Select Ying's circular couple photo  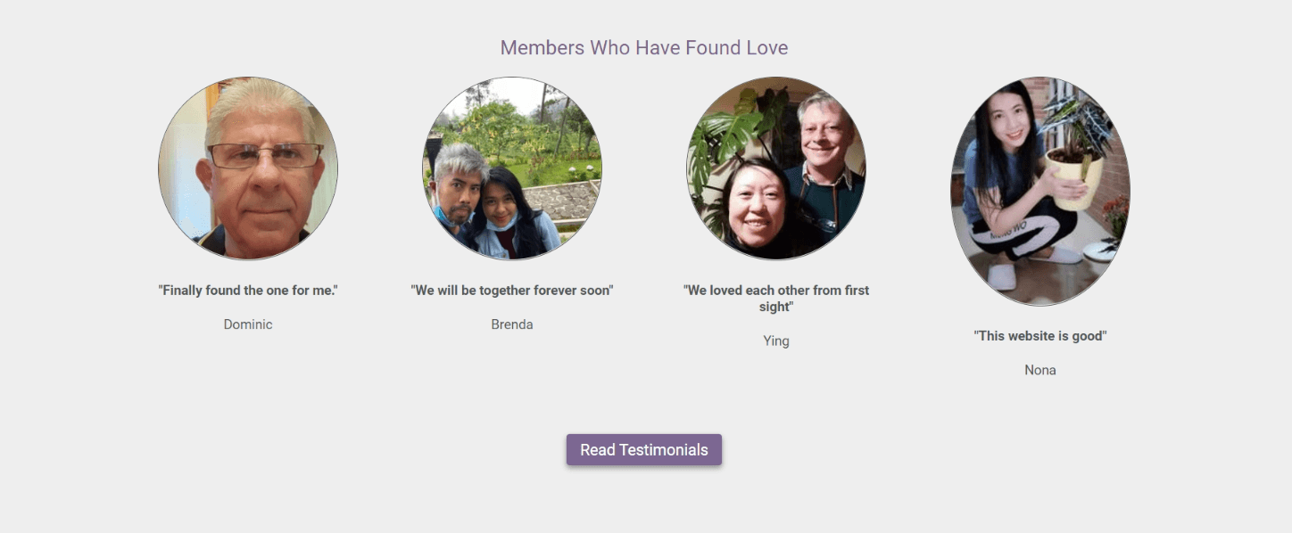pos(776,168)
